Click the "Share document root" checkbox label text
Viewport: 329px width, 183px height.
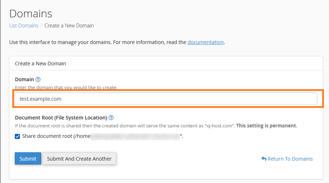(x=47, y=136)
